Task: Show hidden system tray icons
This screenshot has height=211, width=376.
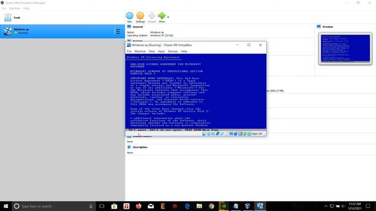Action: pyautogui.click(x=325, y=206)
